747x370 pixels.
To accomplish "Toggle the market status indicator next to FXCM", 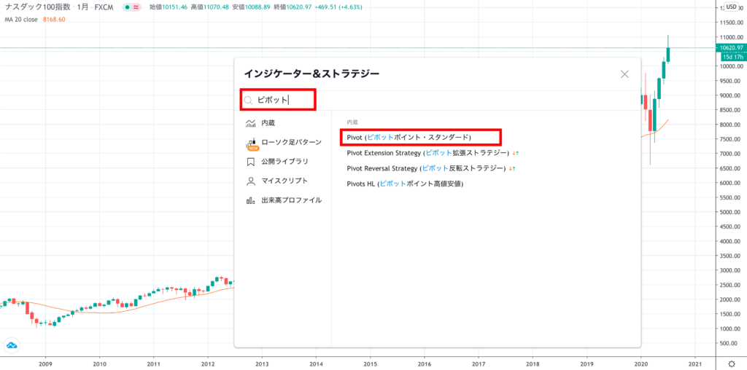I will [x=132, y=7].
